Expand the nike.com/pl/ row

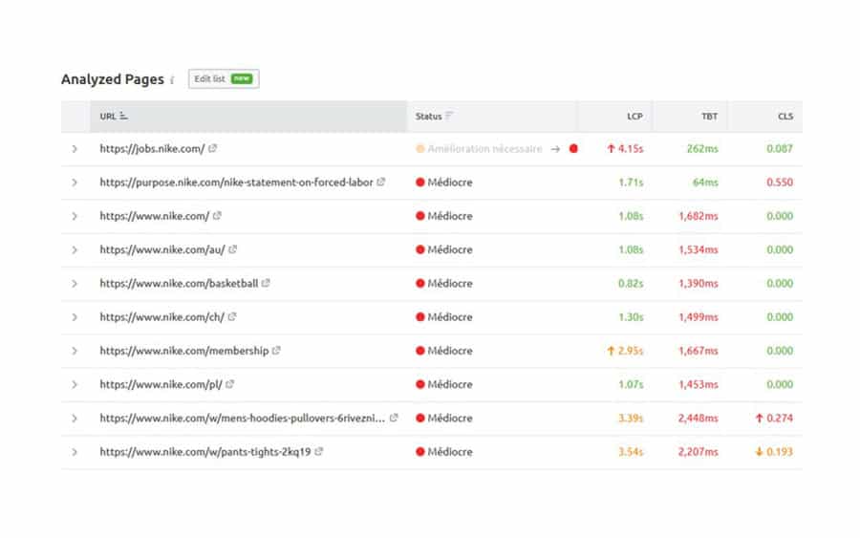(x=75, y=384)
